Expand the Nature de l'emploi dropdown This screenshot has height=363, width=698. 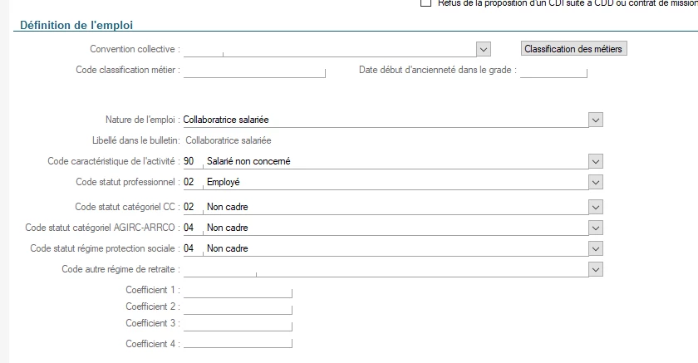tap(594, 120)
